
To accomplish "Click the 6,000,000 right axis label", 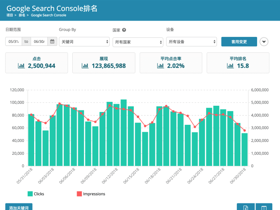I will 260,90.
